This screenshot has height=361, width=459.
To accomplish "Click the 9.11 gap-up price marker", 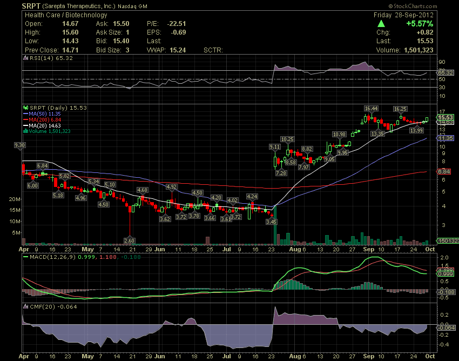I will pyautogui.click(x=274, y=147).
